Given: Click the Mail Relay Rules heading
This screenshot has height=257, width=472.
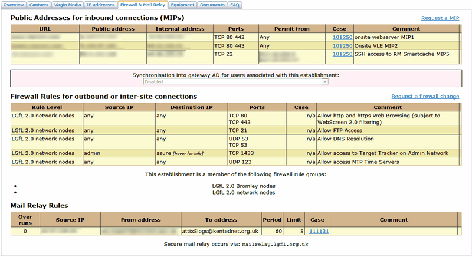Looking at the screenshot, I should 40,206.
